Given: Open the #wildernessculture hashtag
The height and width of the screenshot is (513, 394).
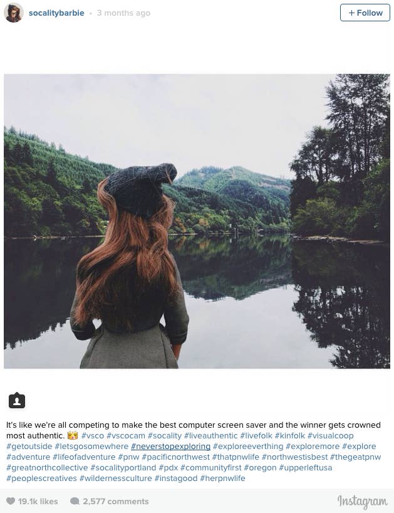Looking at the screenshot, I should click(x=116, y=478).
